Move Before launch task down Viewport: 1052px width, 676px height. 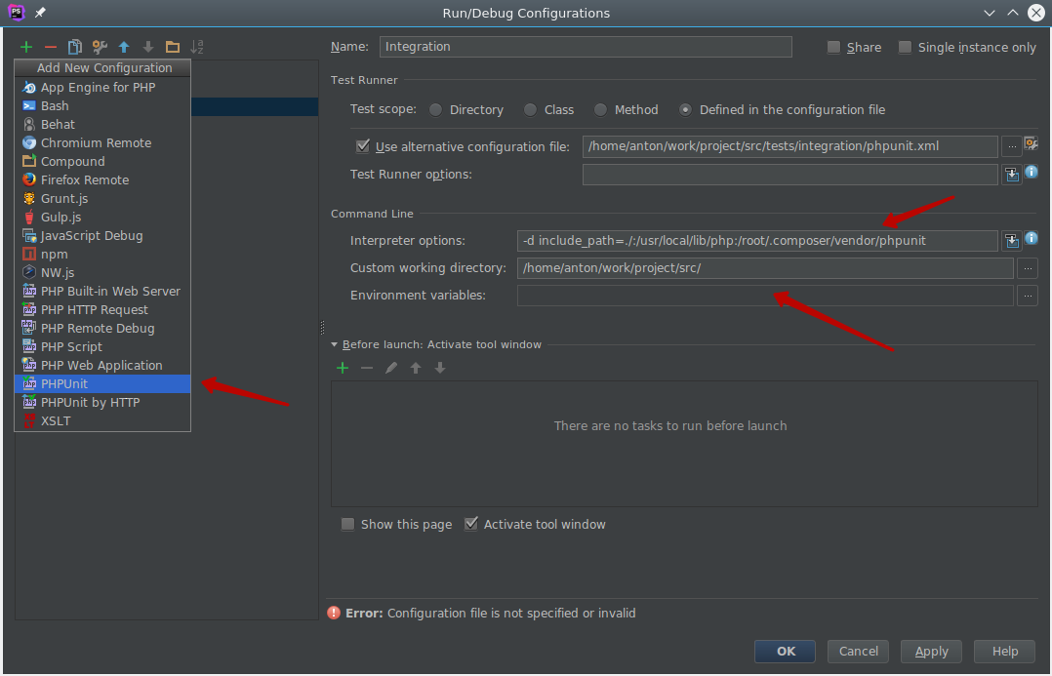(x=440, y=368)
